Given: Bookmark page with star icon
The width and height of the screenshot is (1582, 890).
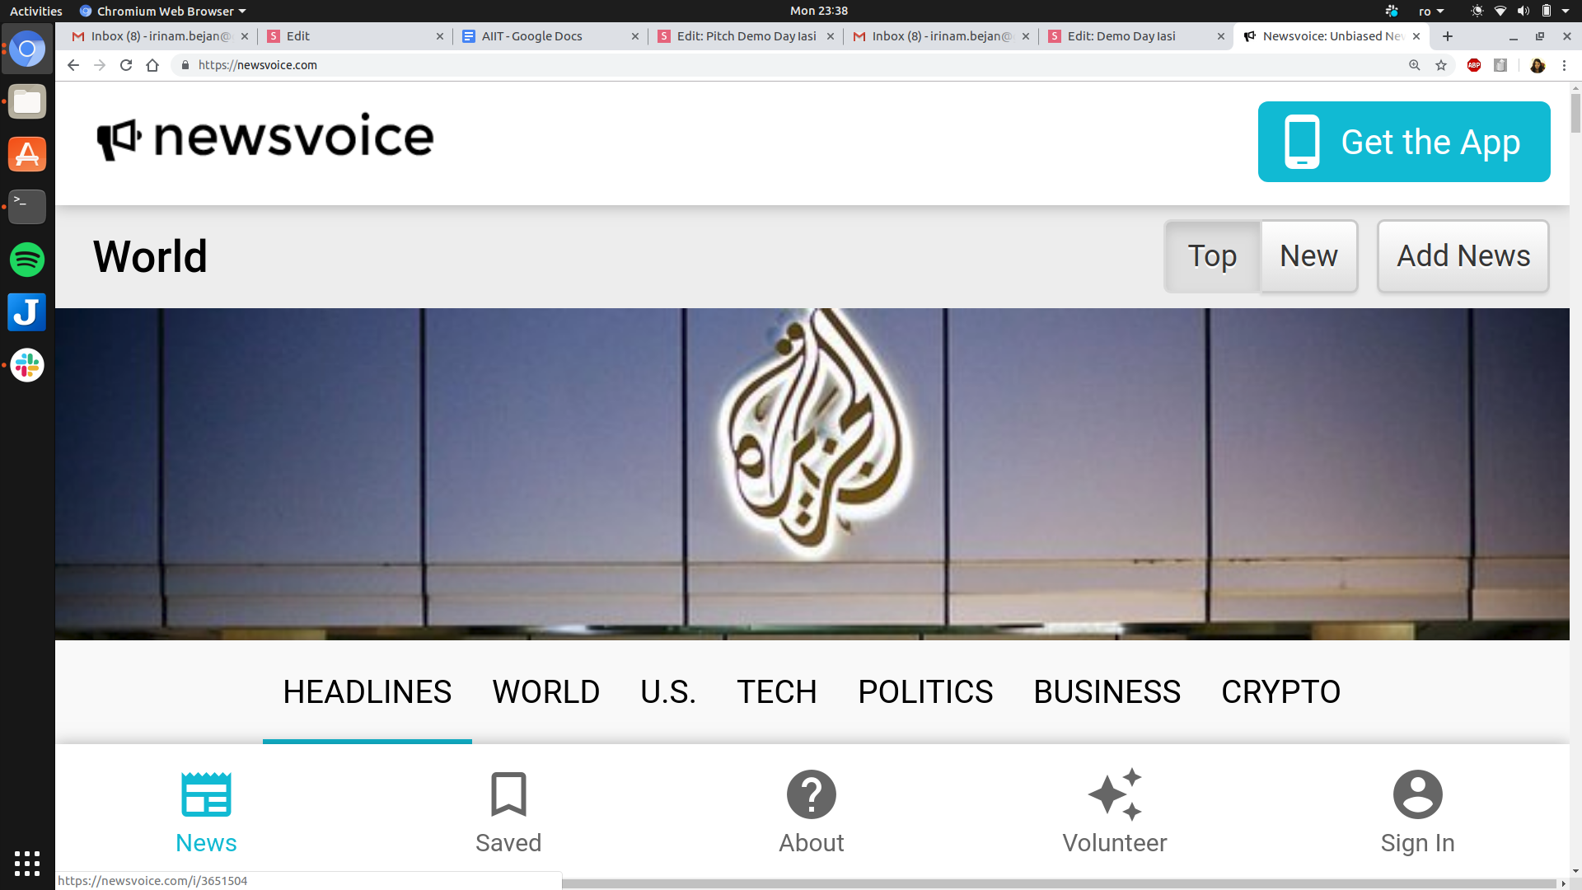Looking at the screenshot, I should pos(1441,65).
